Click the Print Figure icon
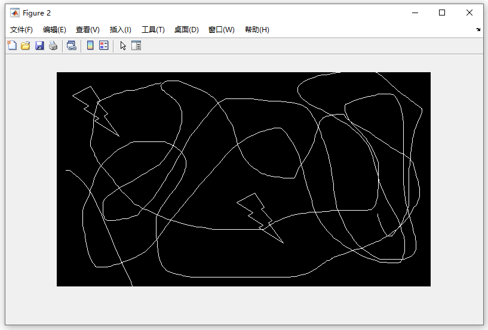488x330 pixels. [53, 46]
